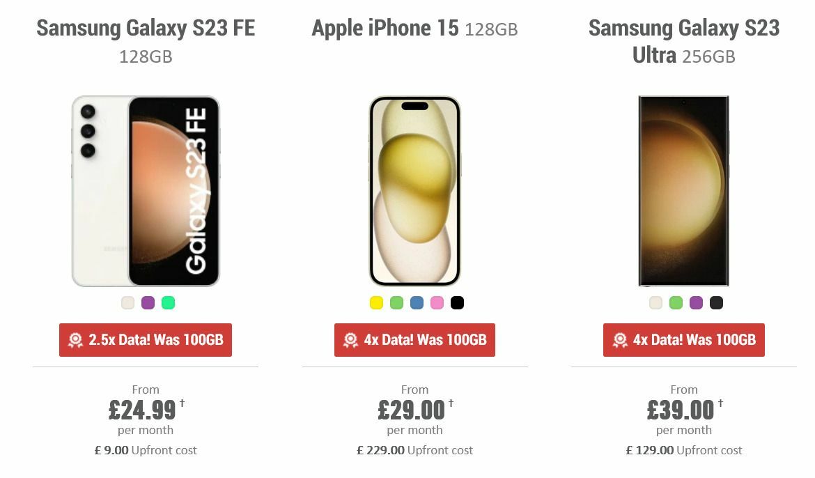Open the Samsung Galaxy S23 FE product title link
The width and height of the screenshot is (815, 478).
[146, 29]
